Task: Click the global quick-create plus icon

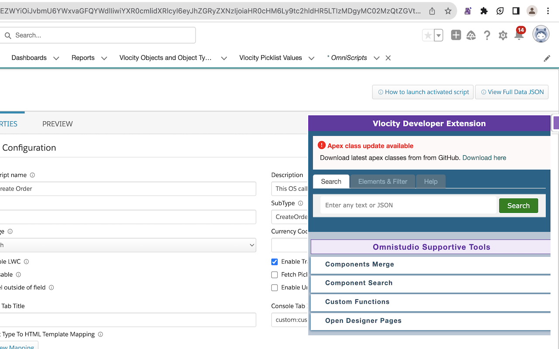Action: point(455,35)
